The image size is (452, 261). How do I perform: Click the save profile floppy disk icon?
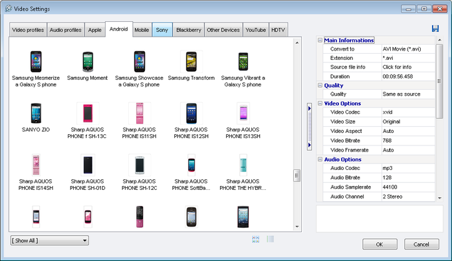point(435,29)
